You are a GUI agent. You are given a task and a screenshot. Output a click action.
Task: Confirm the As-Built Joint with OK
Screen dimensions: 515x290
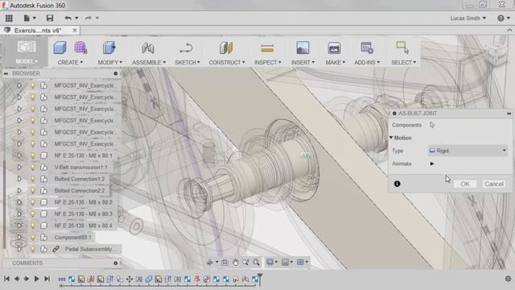(465, 184)
